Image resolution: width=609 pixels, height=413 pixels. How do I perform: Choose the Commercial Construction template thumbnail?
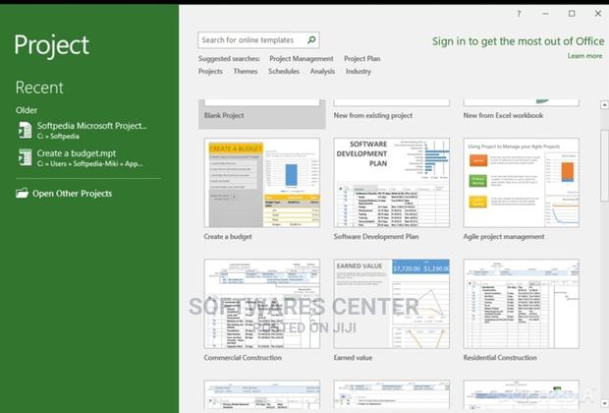point(262,304)
